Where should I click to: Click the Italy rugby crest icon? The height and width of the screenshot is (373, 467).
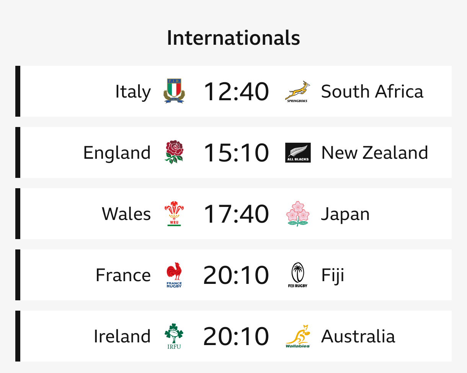pyautogui.click(x=174, y=91)
